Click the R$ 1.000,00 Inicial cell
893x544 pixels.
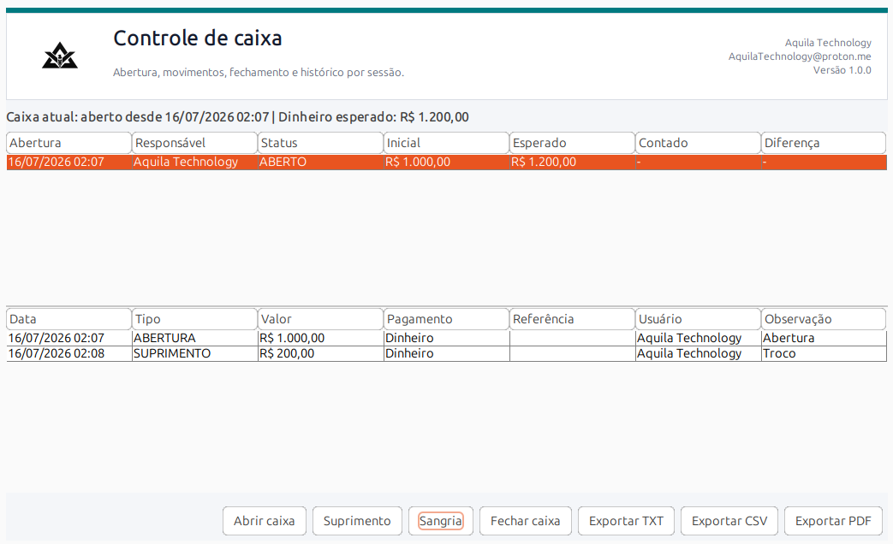447,163
